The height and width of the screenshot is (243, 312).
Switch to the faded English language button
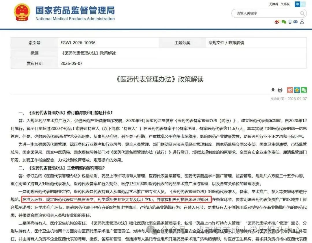tap(303, 4)
